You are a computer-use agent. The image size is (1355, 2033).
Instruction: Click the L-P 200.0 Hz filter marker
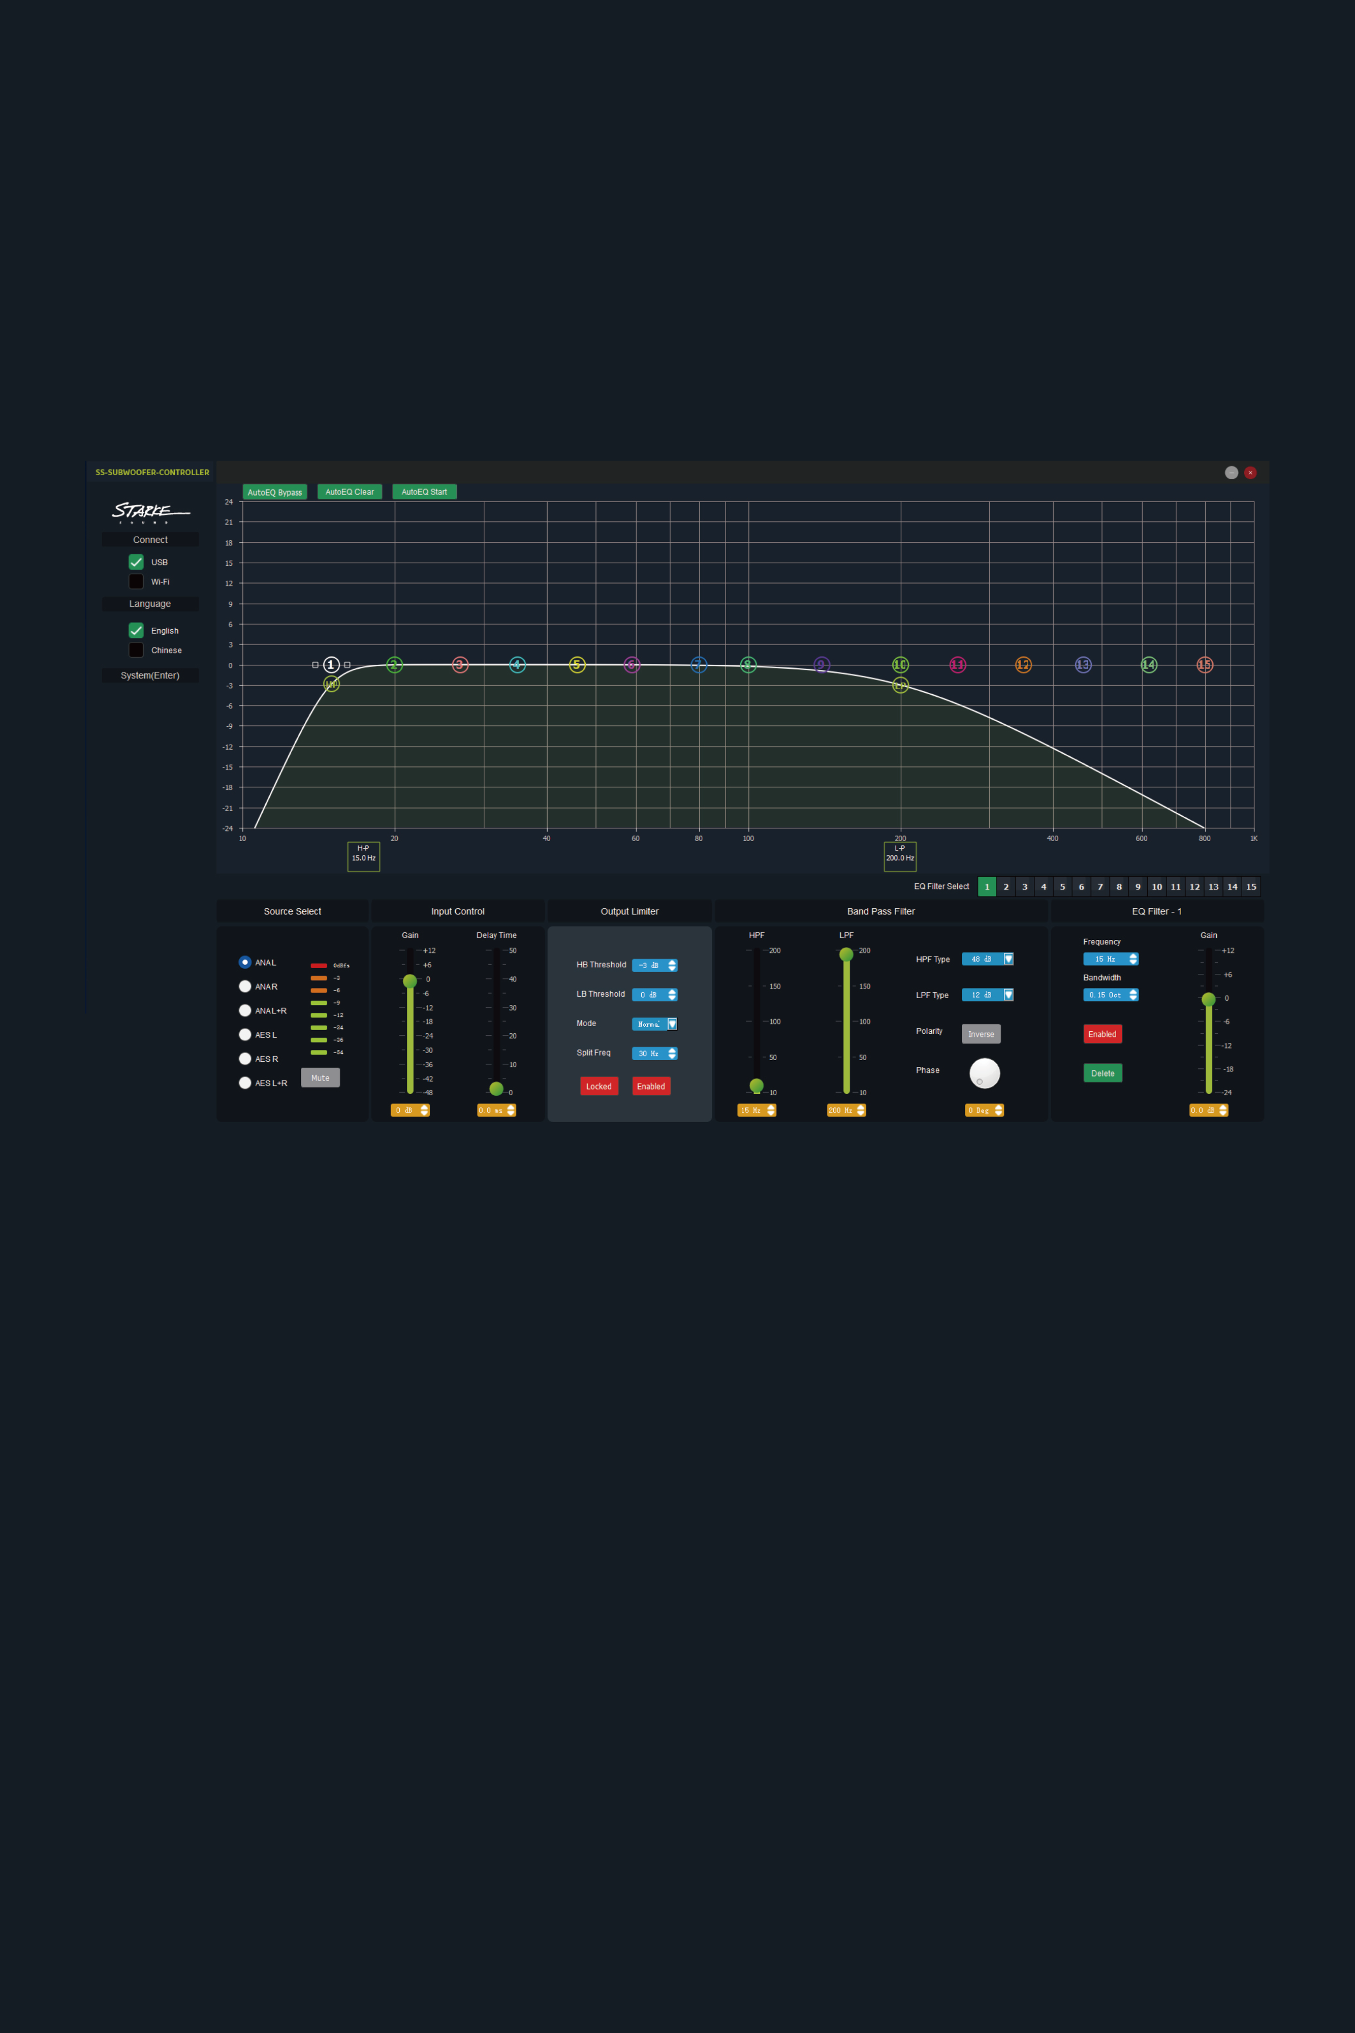click(x=900, y=856)
